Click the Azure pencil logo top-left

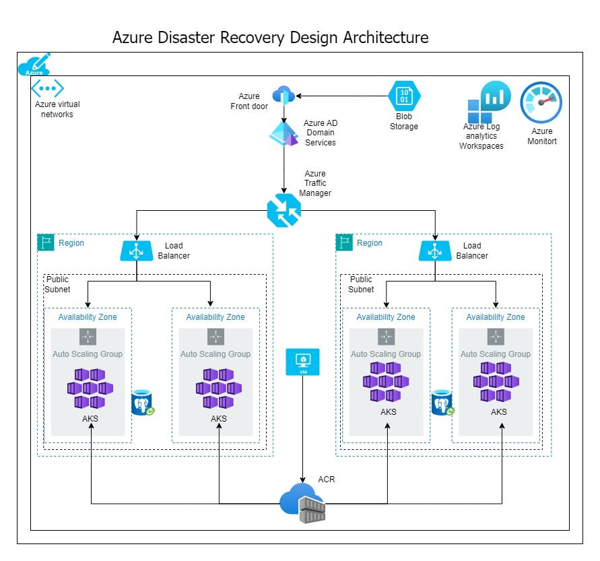click(35, 65)
